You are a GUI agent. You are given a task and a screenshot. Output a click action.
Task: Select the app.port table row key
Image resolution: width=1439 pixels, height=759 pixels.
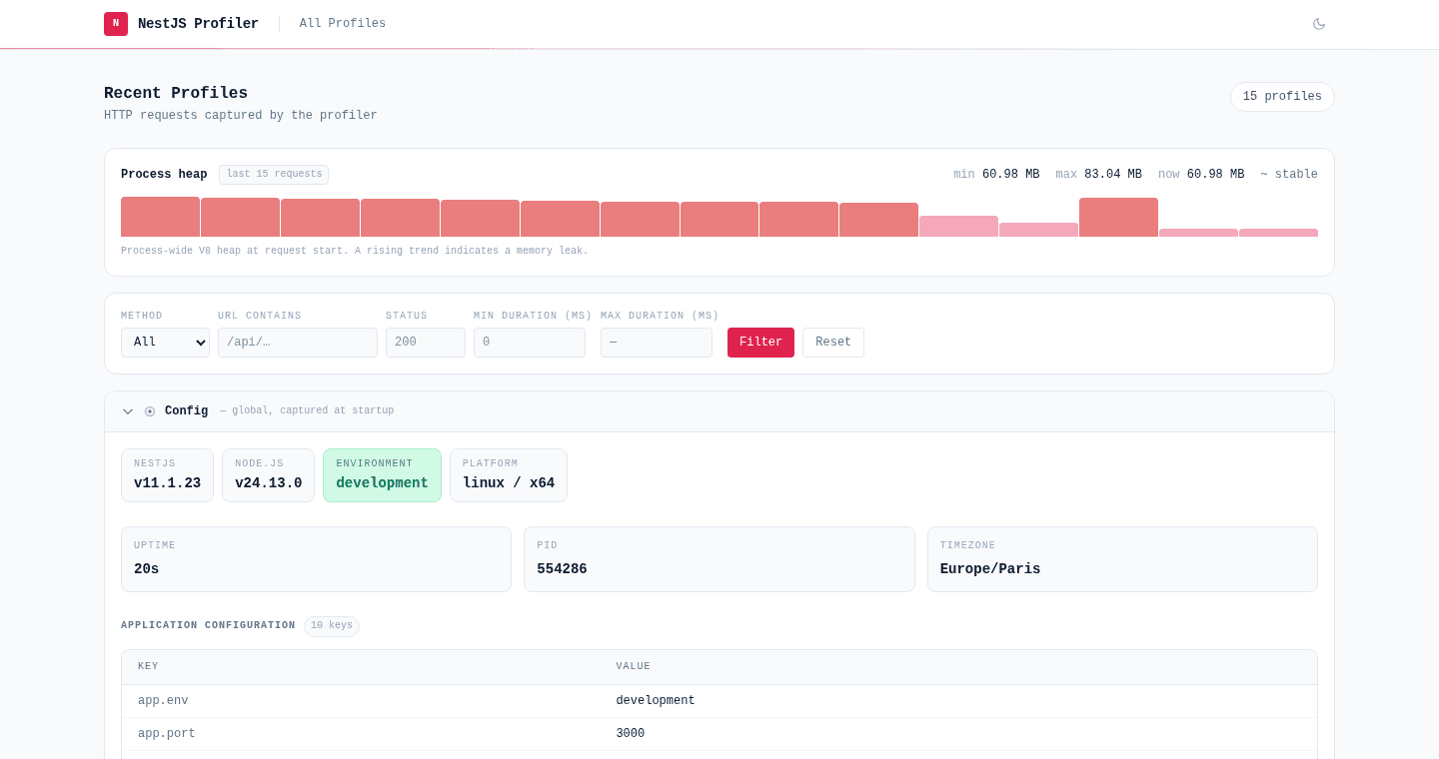tap(167, 734)
